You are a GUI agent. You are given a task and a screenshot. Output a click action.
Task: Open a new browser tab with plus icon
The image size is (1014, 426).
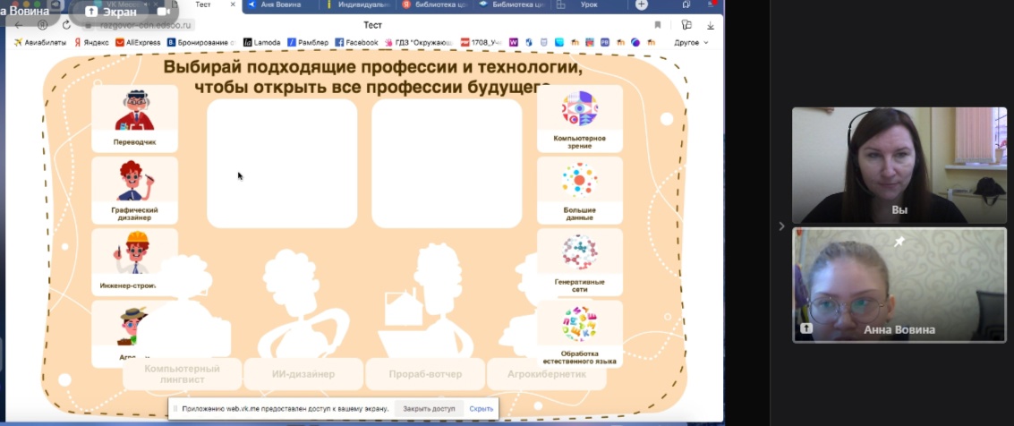point(642,4)
